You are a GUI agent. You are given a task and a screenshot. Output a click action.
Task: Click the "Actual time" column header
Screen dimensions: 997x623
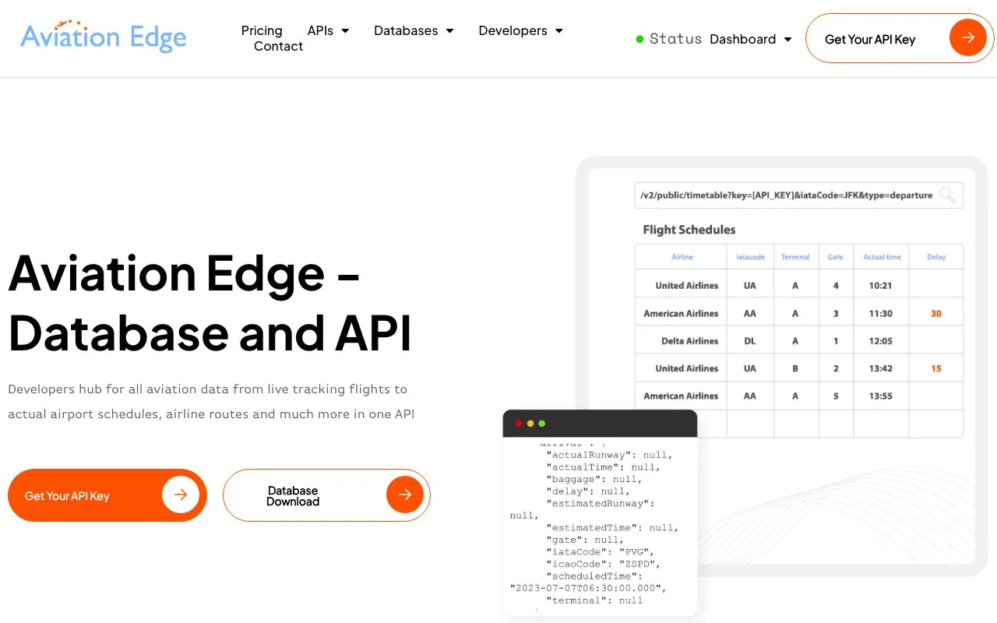coord(882,257)
